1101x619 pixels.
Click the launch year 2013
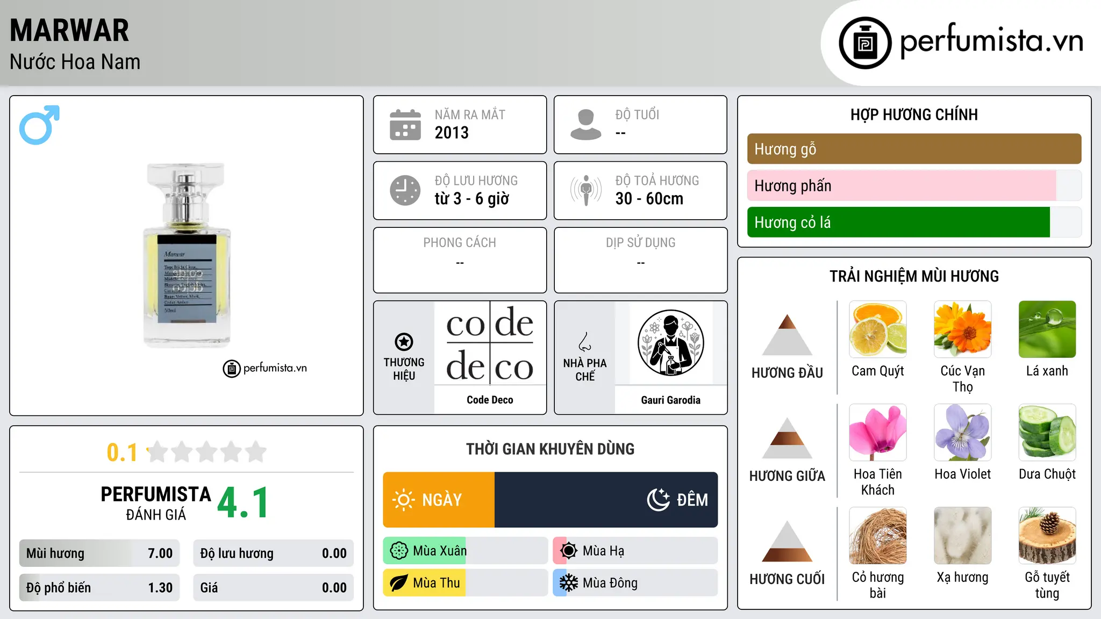[452, 133]
